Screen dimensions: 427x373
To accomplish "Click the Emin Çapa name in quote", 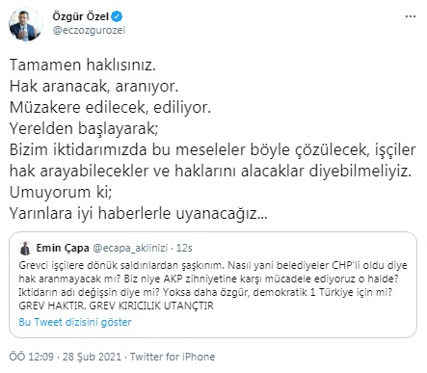I will pyautogui.click(x=63, y=248).
